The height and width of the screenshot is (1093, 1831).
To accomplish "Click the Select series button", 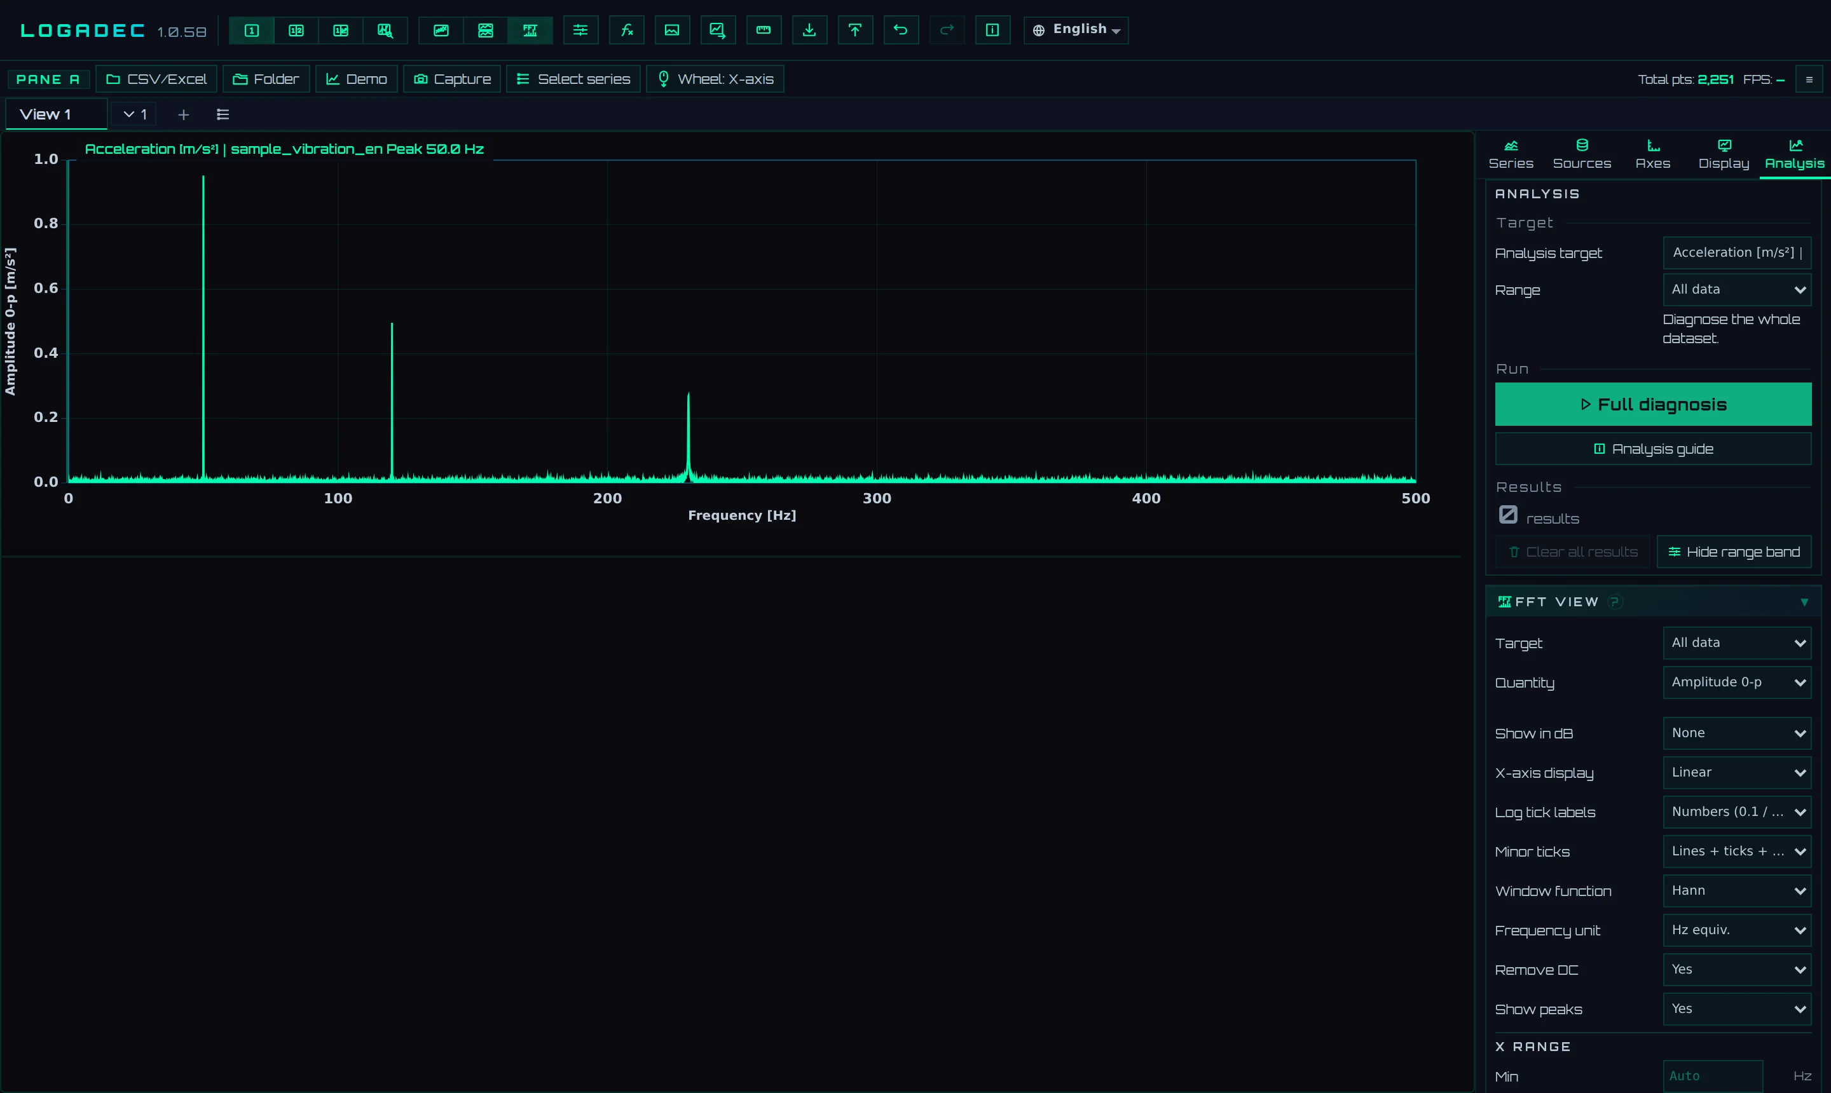I will coord(573,79).
